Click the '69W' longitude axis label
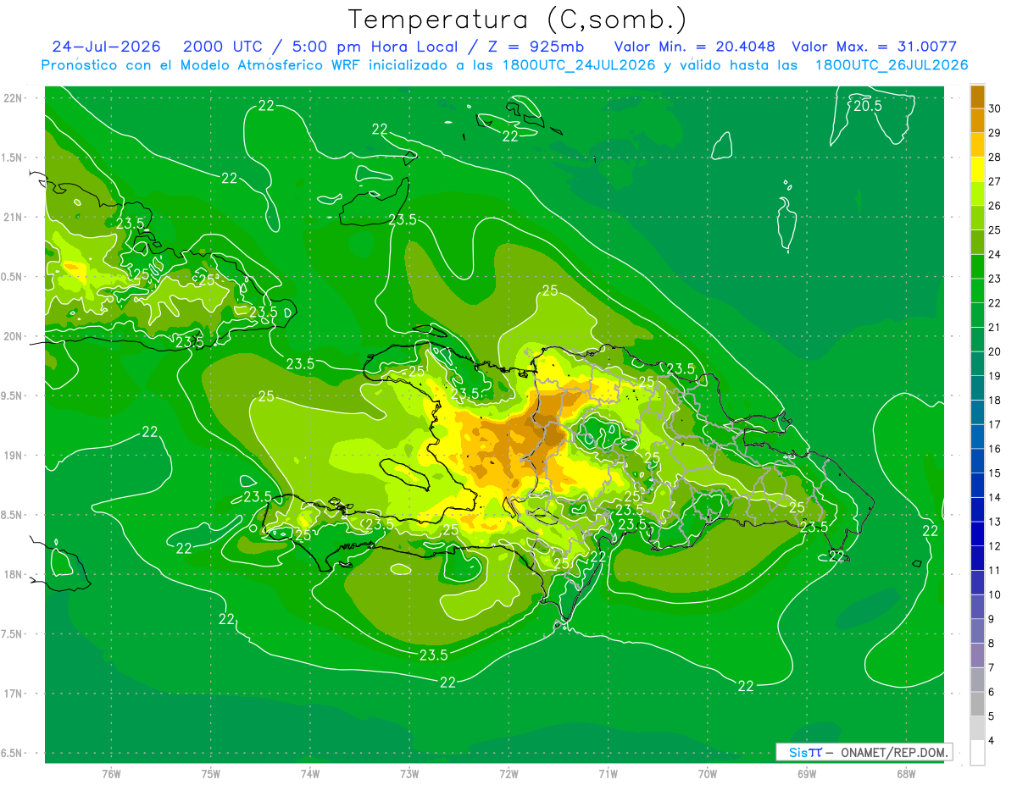 (807, 773)
